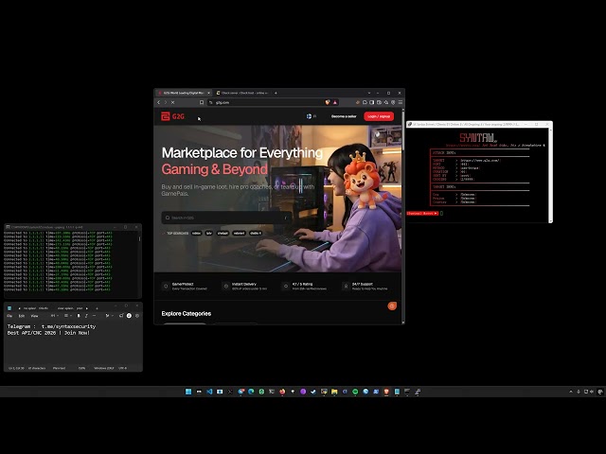Click the Login / signup button
This screenshot has height=454, width=606.
tap(379, 116)
